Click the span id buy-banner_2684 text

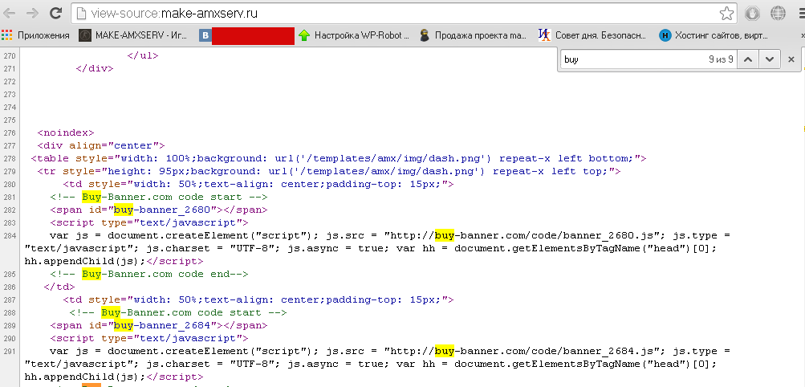click(159, 325)
